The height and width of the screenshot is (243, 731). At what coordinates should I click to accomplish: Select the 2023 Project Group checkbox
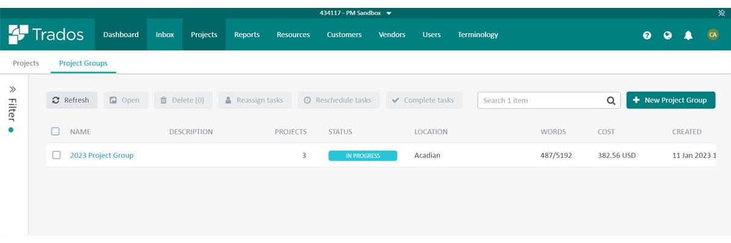(x=56, y=155)
